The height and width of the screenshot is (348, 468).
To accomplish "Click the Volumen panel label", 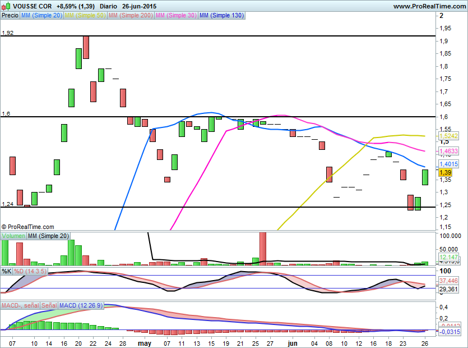I will pyautogui.click(x=13, y=236).
